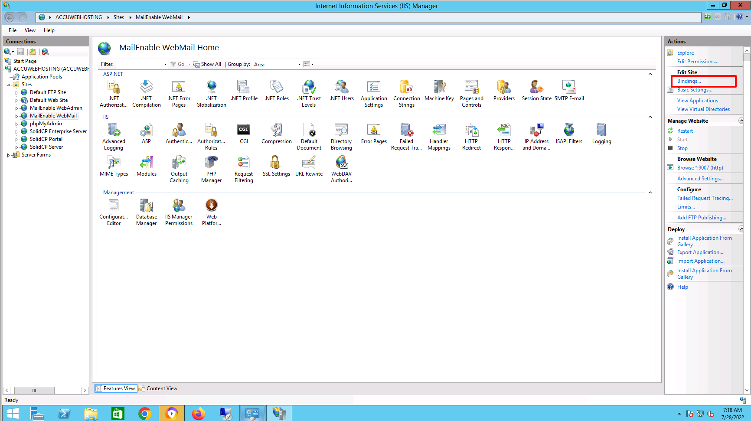The height and width of the screenshot is (421, 751).
Task: Click Restart under Manage Website
Action: coord(685,131)
